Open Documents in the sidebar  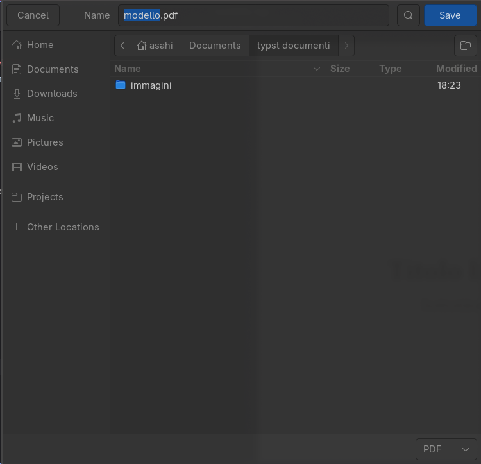(x=56, y=69)
